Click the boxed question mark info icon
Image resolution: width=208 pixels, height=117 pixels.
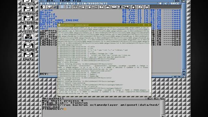click(x=101, y=7)
